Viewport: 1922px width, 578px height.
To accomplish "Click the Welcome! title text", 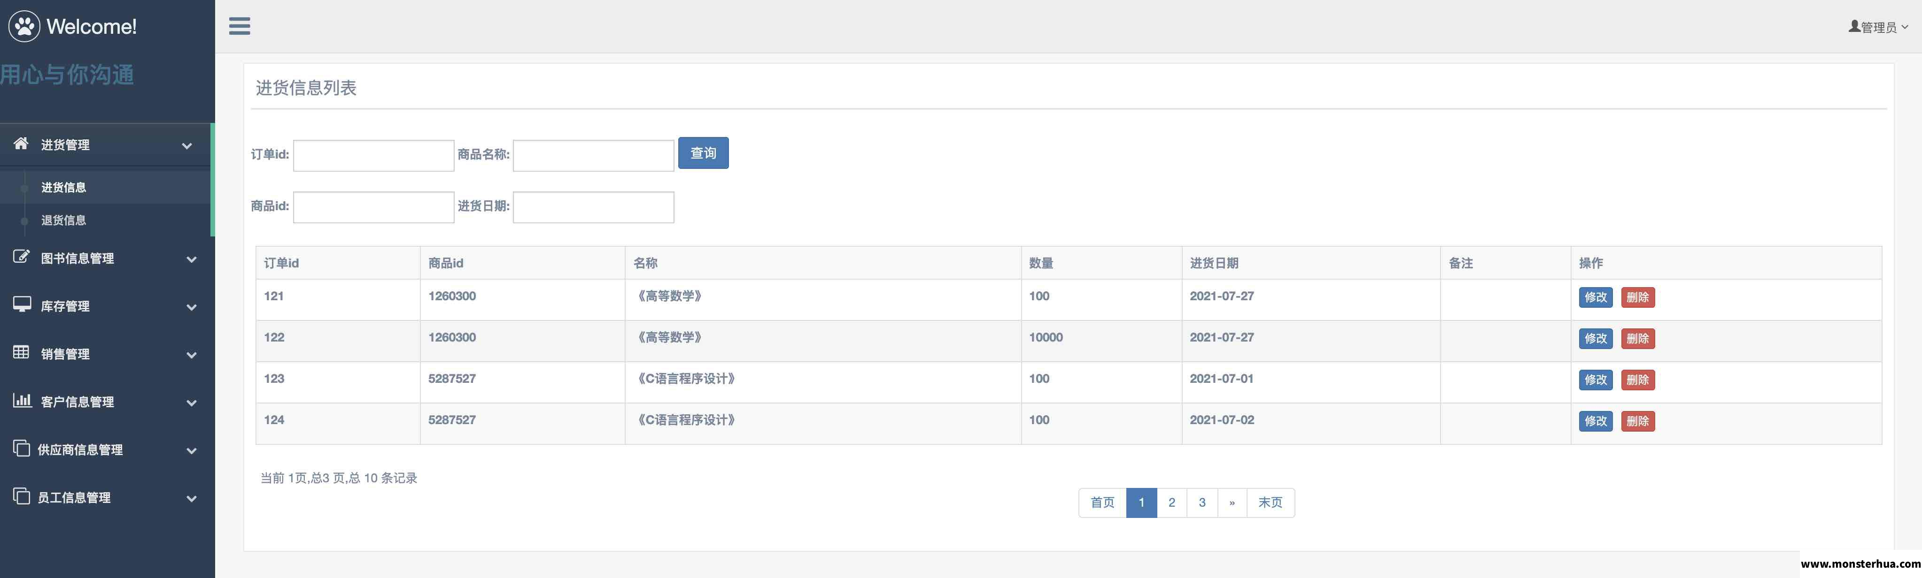I will pyautogui.click(x=92, y=27).
